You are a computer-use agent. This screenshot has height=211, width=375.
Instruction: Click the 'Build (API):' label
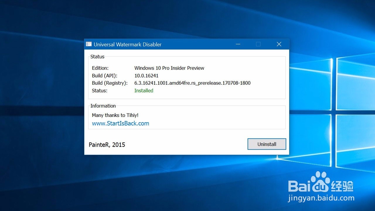[x=105, y=76]
